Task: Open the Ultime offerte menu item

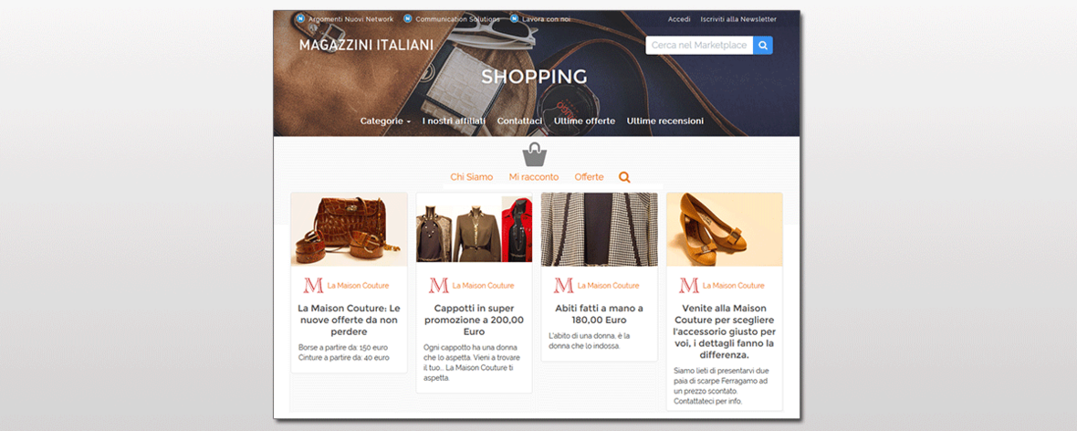Action: click(x=584, y=121)
